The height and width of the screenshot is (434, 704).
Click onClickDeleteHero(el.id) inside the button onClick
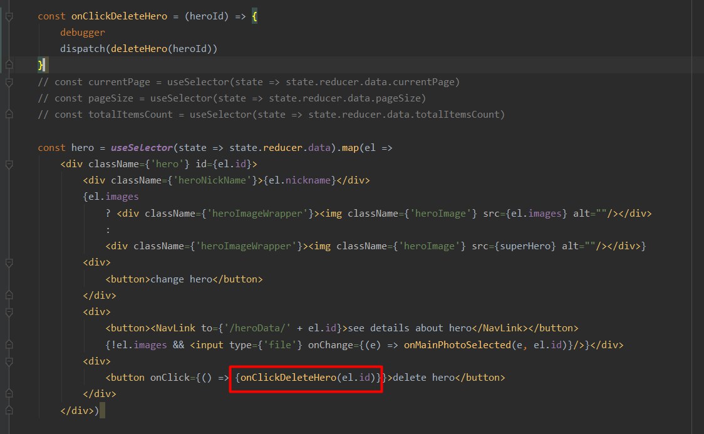tap(308, 378)
